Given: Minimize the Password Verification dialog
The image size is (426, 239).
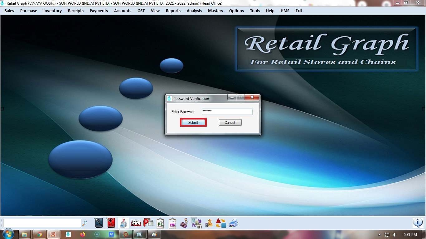Looking at the screenshot, I should tap(232, 97).
